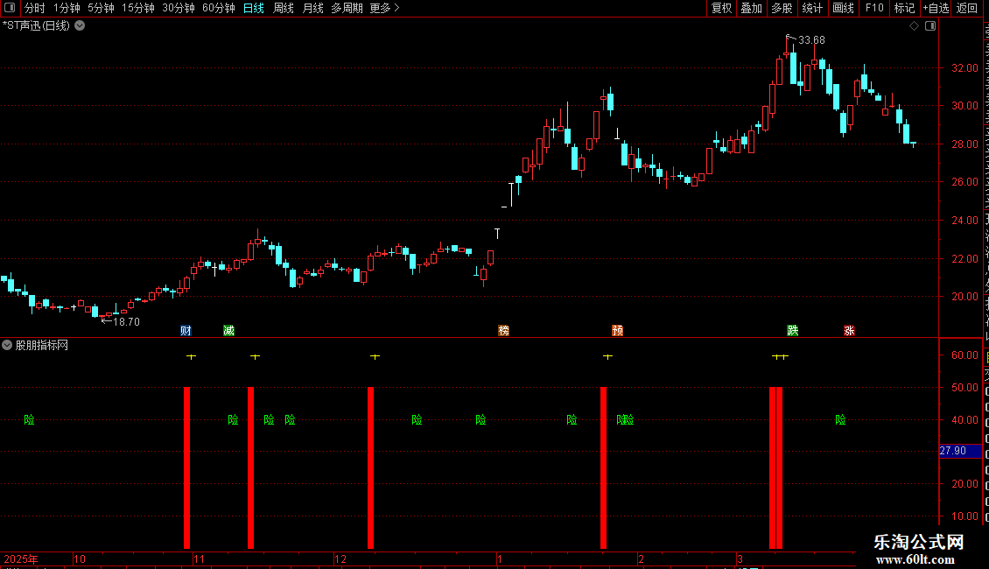Collapse the 股朋指标网 indicator panel arrow
989x569 pixels.
(x=7, y=345)
